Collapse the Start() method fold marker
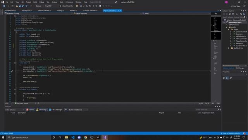248x140 pixels. pyautogui.click(x=15, y=63)
